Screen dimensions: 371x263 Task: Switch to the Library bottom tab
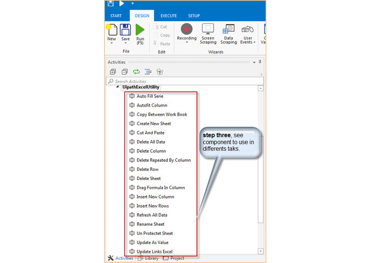pos(148,258)
